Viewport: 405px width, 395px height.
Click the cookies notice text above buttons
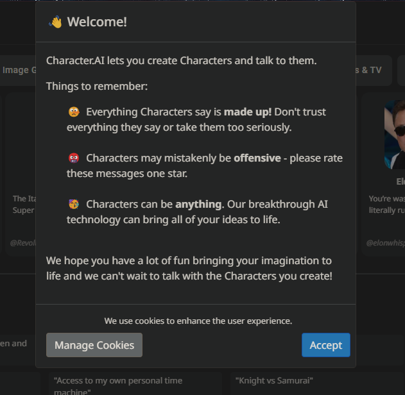pos(198,321)
